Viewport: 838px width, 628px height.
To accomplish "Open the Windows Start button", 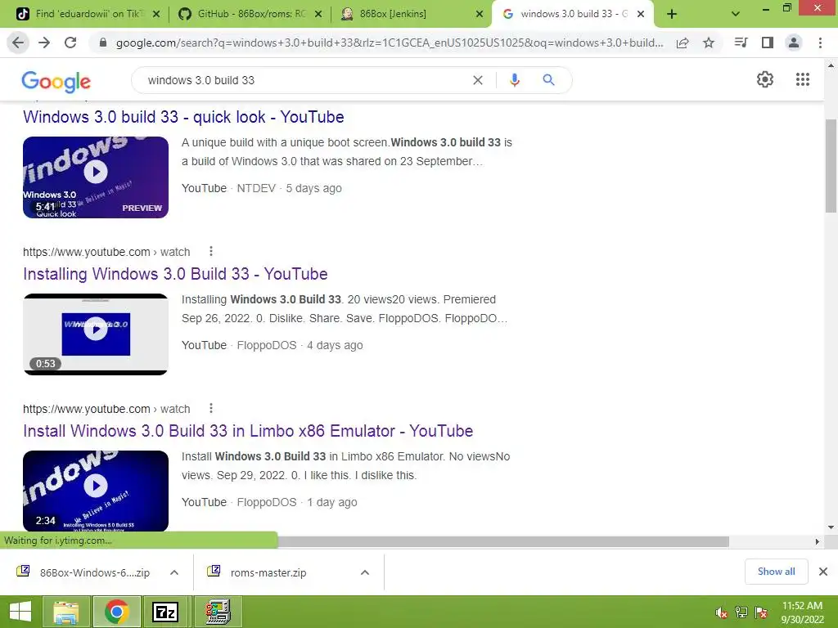I will [x=20, y=612].
